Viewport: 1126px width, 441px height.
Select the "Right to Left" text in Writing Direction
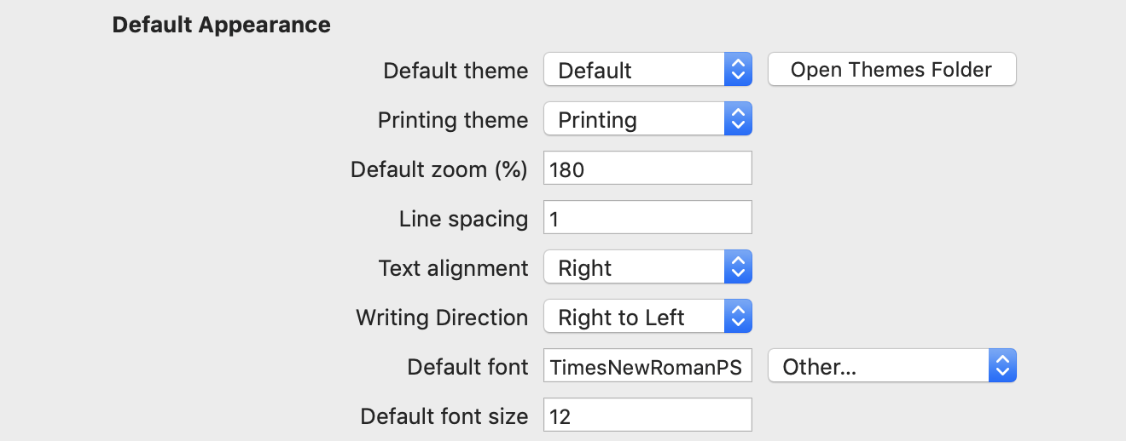(621, 318)
